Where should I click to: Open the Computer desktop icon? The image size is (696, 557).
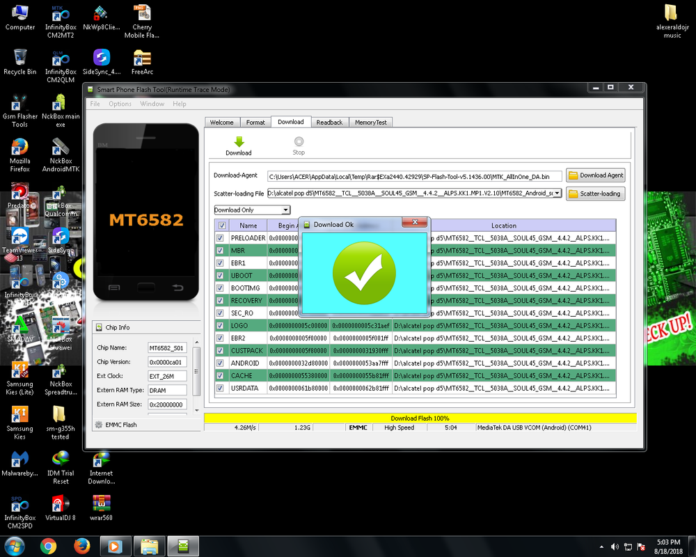[x=20, y=18]
